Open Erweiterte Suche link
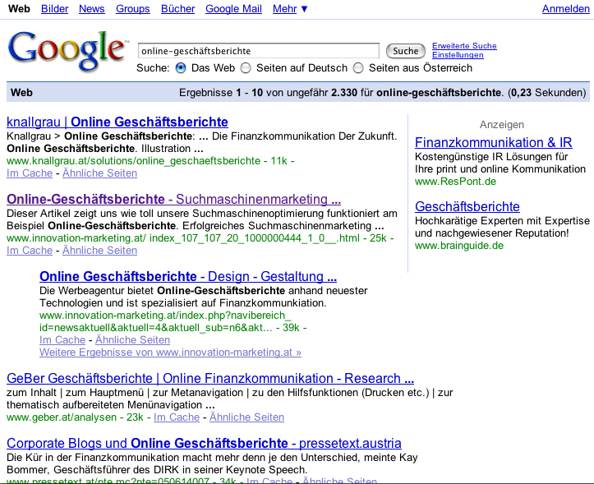Viewport: 594px width, 484px height. coord(464,46)
